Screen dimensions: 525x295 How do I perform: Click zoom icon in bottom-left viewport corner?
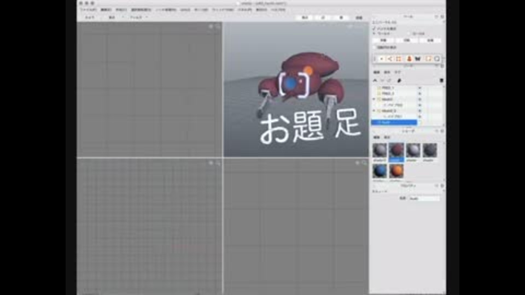tap(218, 163)
